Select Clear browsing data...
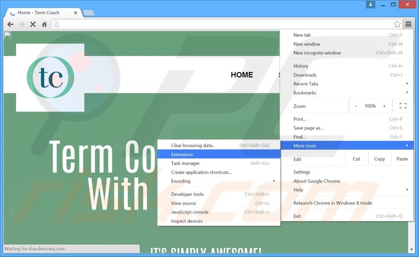The width and height of the screenshot is (419, 257). coord(219,145)
